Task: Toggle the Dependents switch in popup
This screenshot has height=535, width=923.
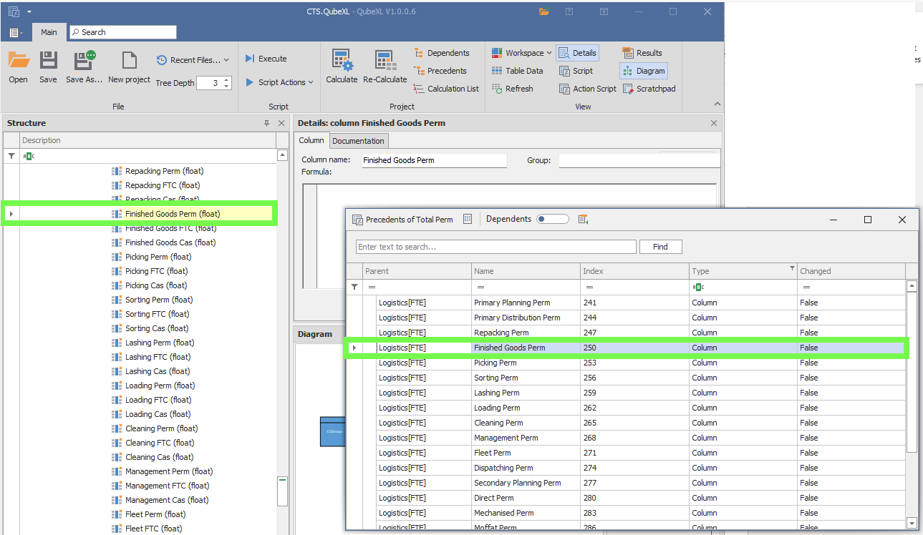Action: coord(552,220)
